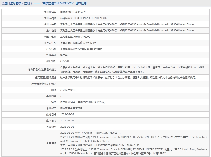Click the 2022-11-21 registrant address change line
The height and width of the screenshot is (157, 211).
(x=134, y=139)
